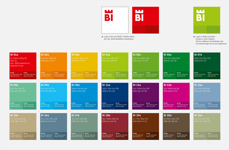Click the 'RGB 227/0/20' value
Screen dimensions: 229x150
[x=17, y=66]
